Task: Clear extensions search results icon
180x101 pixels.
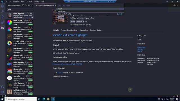Action: click(29, 5)
